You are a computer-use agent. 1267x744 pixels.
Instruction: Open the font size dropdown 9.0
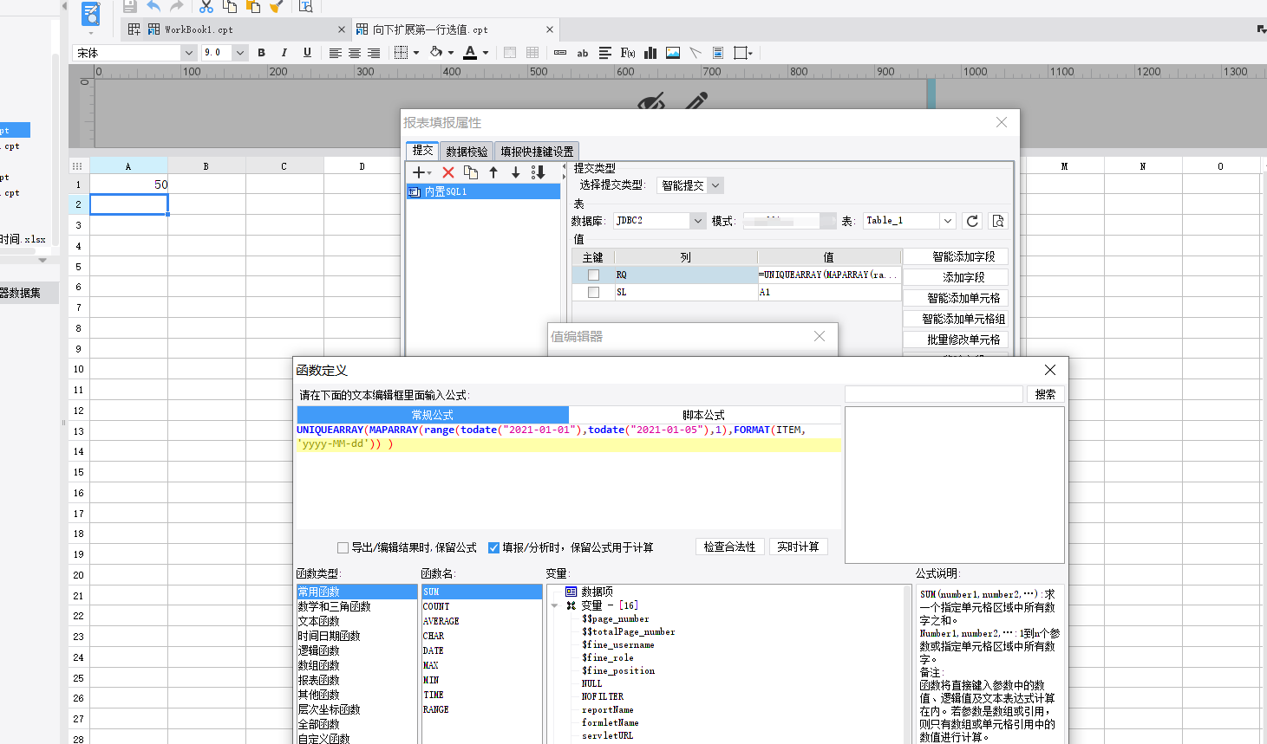pyautogui.click(x=240, y=53)
